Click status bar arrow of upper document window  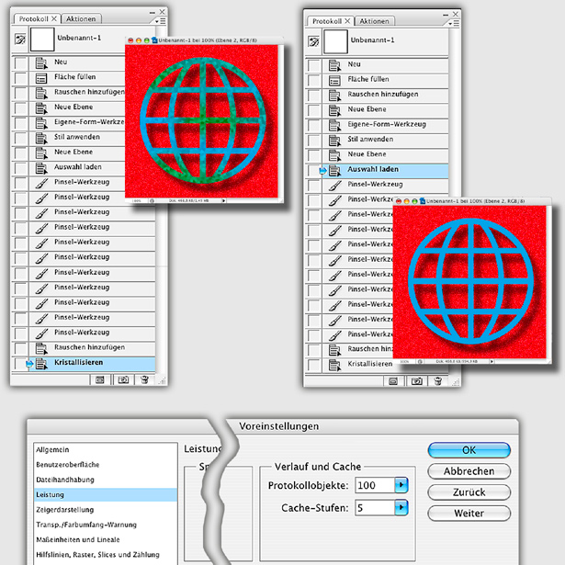tap(224, 200)
